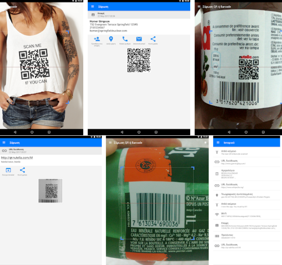
Task: Open hamburger menu on contact result screen
Action: [x=93, y=7]
